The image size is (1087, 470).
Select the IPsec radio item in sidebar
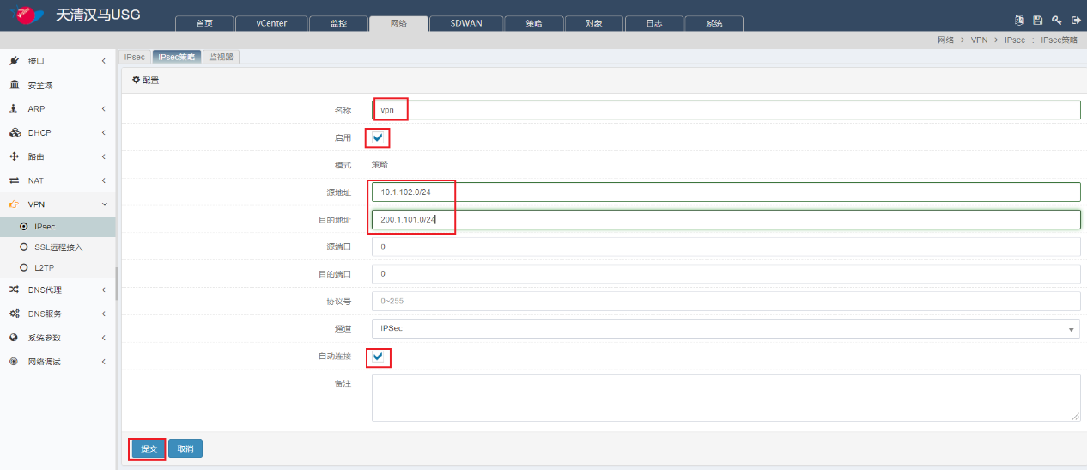(58, 227)
